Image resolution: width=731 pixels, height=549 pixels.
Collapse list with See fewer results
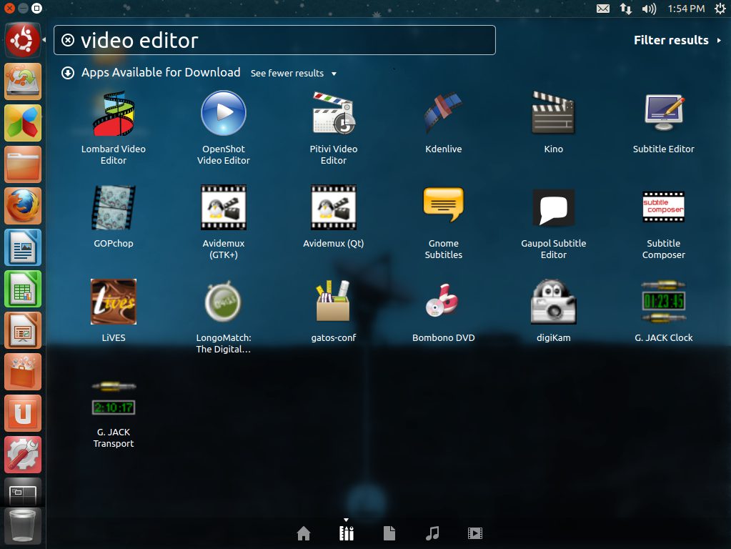click(x=293, y=74)
